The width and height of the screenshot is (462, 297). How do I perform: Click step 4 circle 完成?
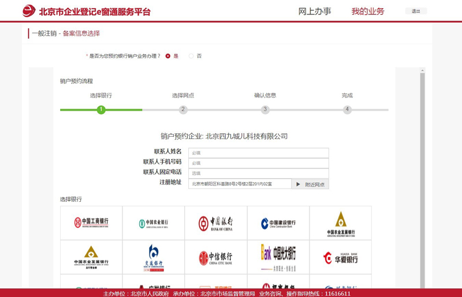coord(347,110)
